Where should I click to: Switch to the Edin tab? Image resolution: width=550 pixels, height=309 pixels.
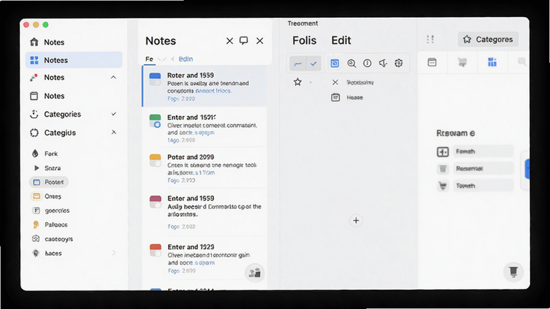tap(186, 59)
